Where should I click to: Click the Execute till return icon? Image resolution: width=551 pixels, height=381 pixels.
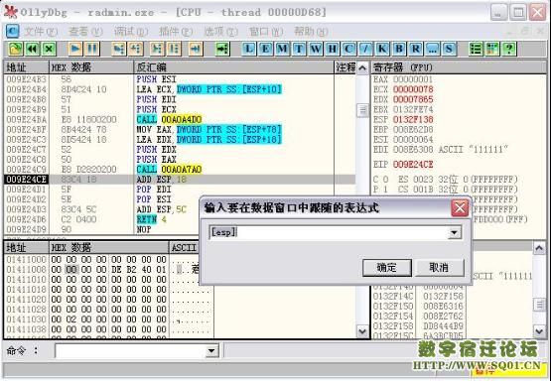(x=196, y=49)
